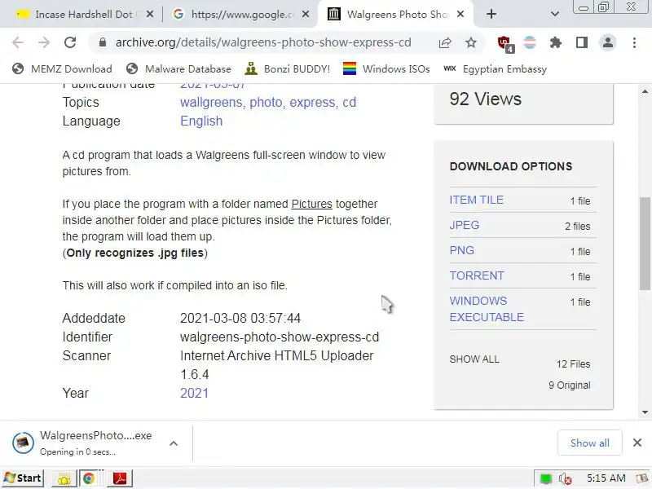The width and height of the screenshot is (652, 489).
Task: Click the green monitor tray icon
Action: click(x=545, y=479)
